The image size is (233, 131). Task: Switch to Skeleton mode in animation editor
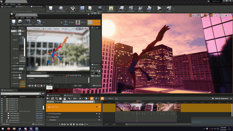click(69, 23)
